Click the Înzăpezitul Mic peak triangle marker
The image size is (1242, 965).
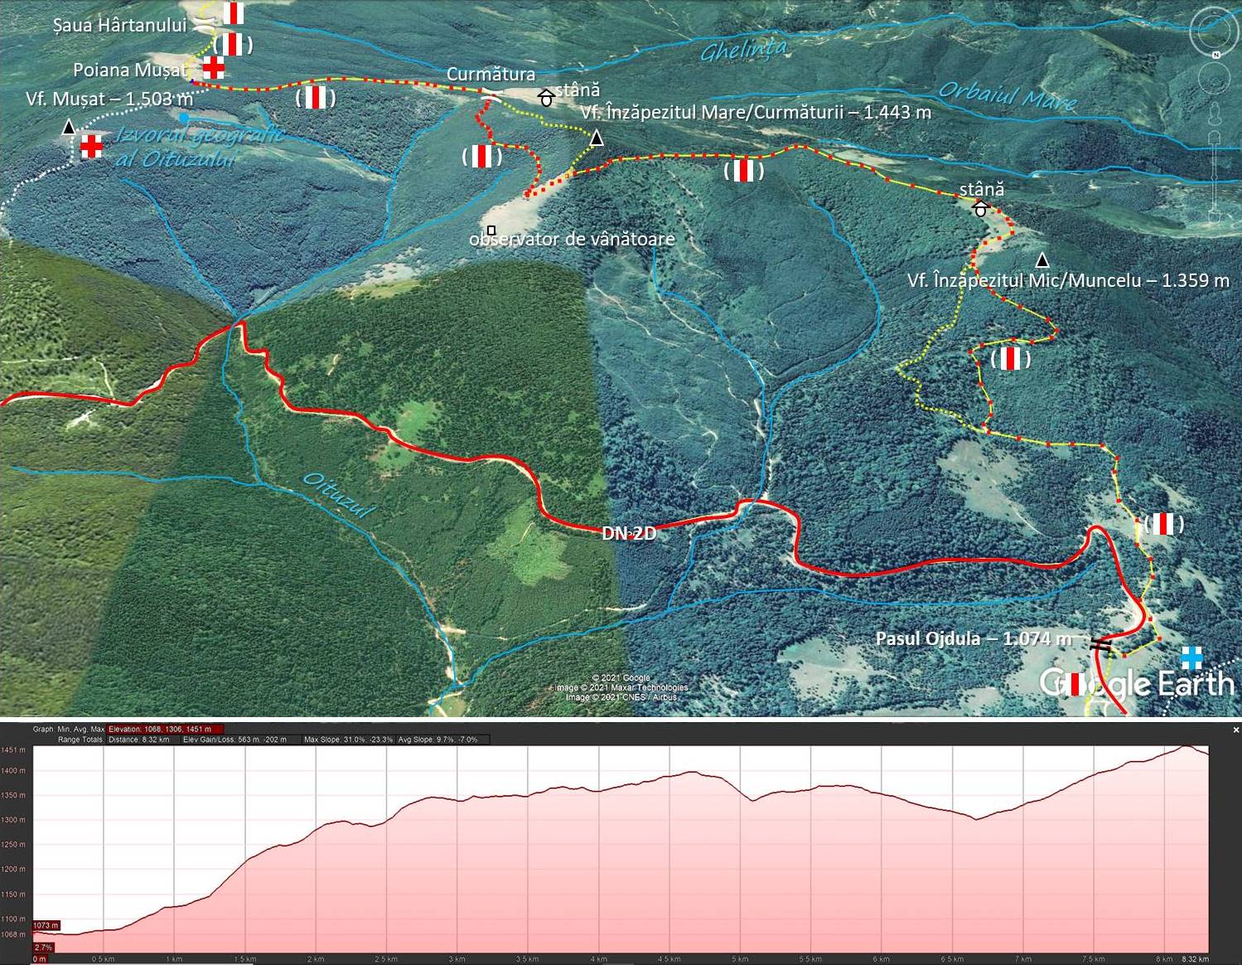[1042, 260]
